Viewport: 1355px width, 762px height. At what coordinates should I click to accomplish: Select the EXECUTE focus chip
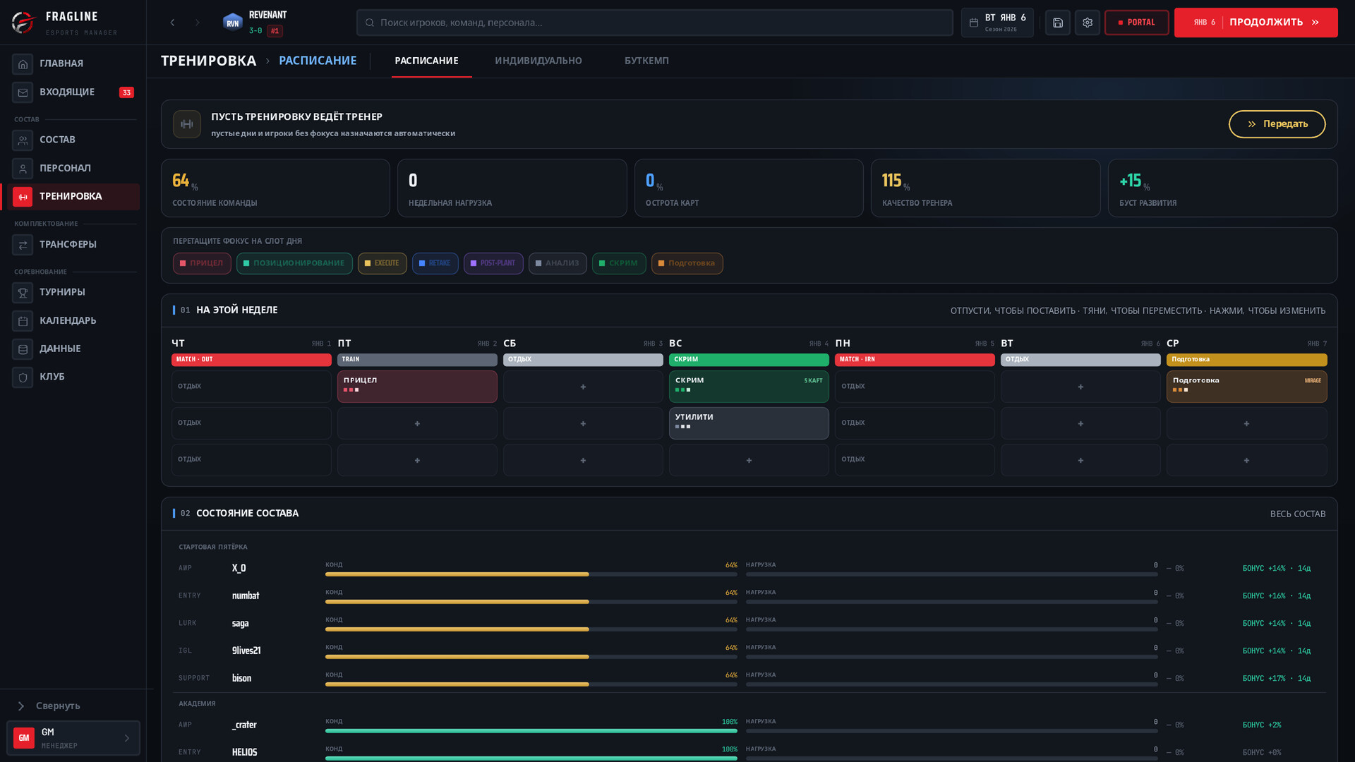pyautogui.click(x=382, y=263)
